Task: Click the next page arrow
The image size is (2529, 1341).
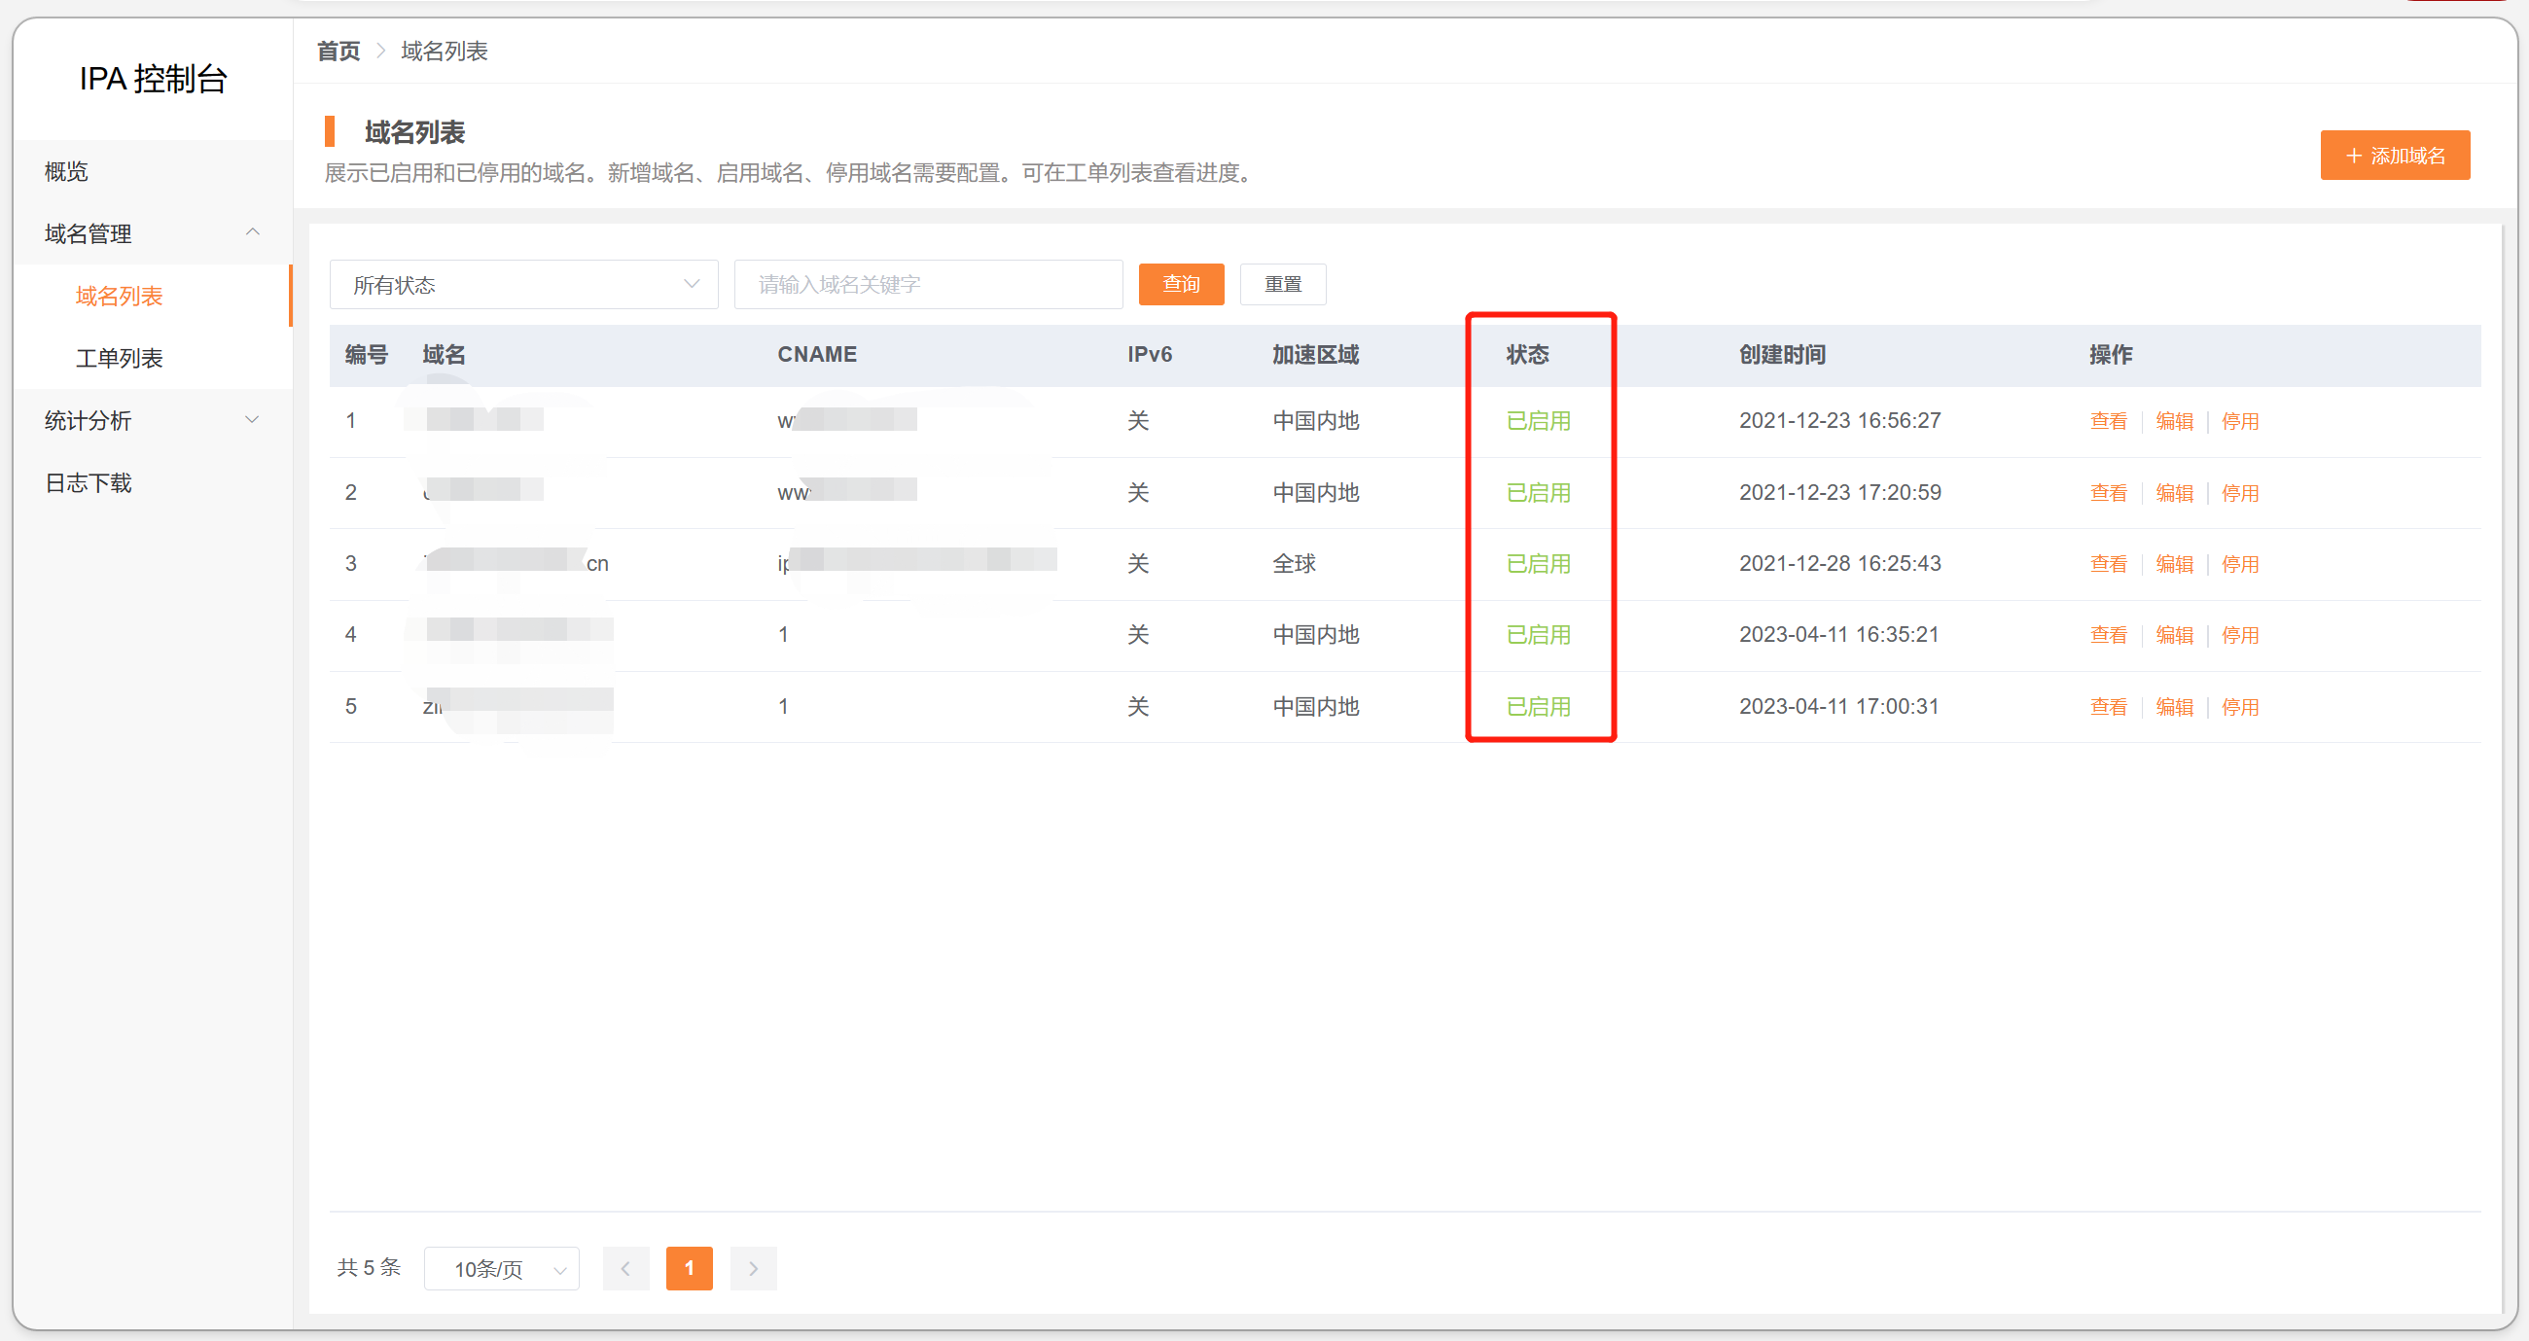Action: [x=753, y=1268]
